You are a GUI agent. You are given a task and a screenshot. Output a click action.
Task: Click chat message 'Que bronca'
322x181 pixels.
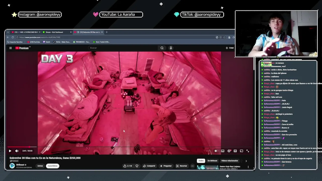[x=287, y=162]
